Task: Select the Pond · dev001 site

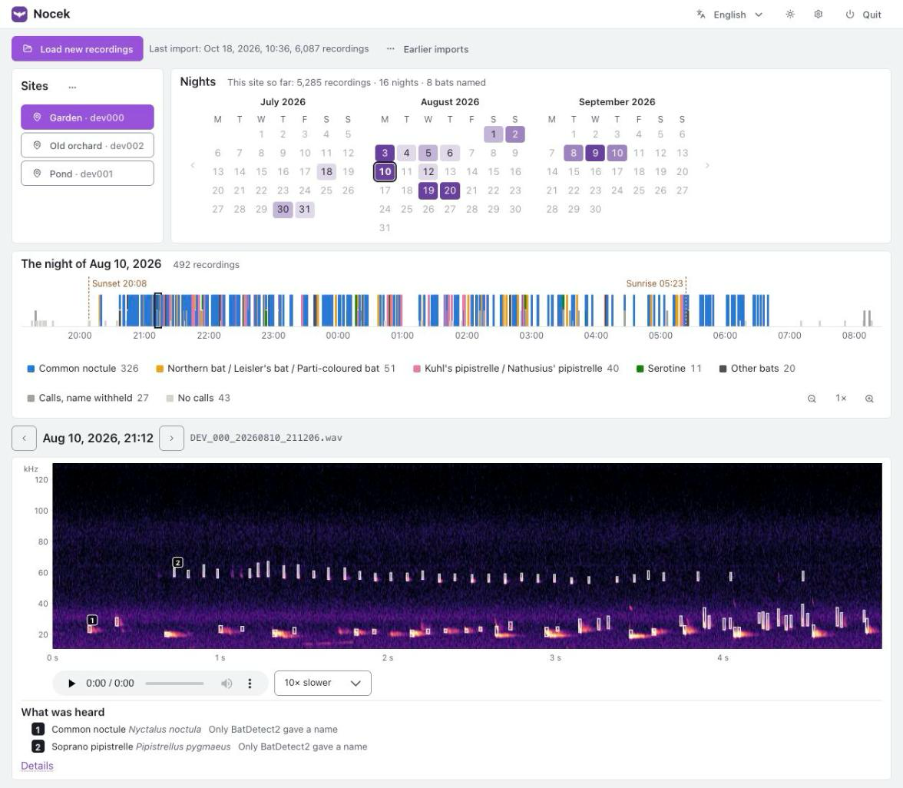Action: (x=88, y=174)
